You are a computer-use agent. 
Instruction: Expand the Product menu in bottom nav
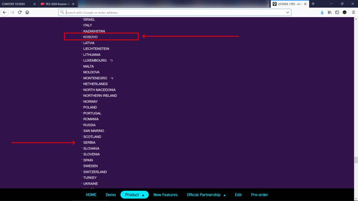[x=134, y=195]
